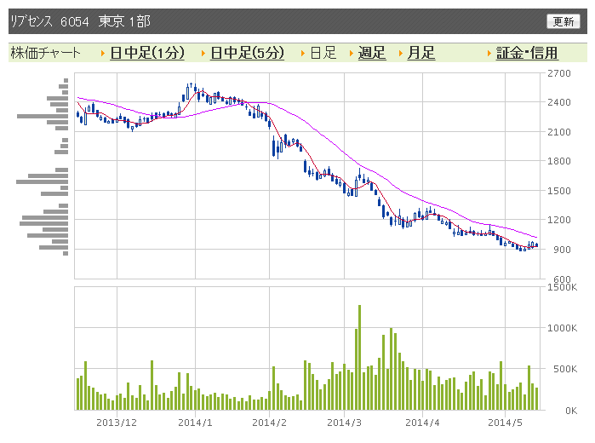The width and height of the screenshot is (595, 443).
Task: Click the 更新 refresh button
Action: coord(564,21)
